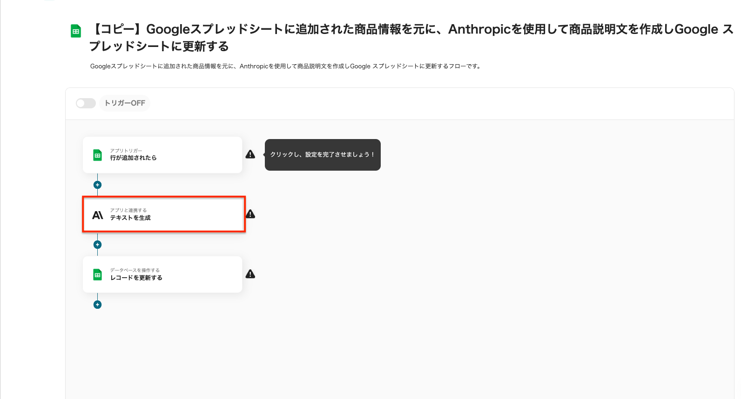Click the アプリトリガー label in first card
Screen dimensions: 741x399
click(x=126, y=151)
